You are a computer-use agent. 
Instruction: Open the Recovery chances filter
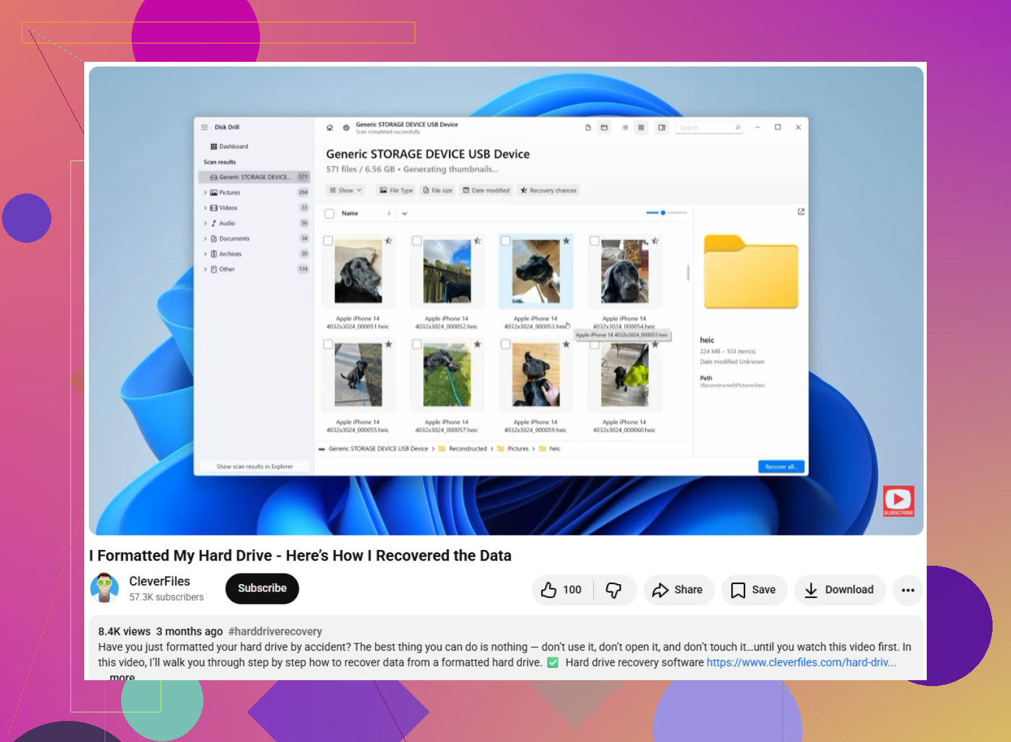point(548,190)
